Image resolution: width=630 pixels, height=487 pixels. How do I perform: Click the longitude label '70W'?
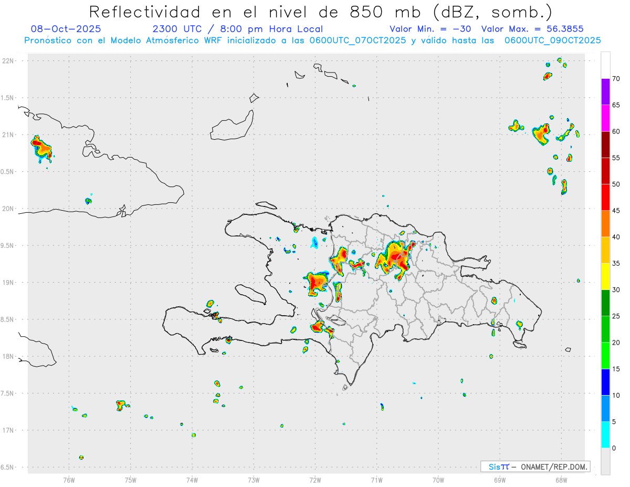438,480
